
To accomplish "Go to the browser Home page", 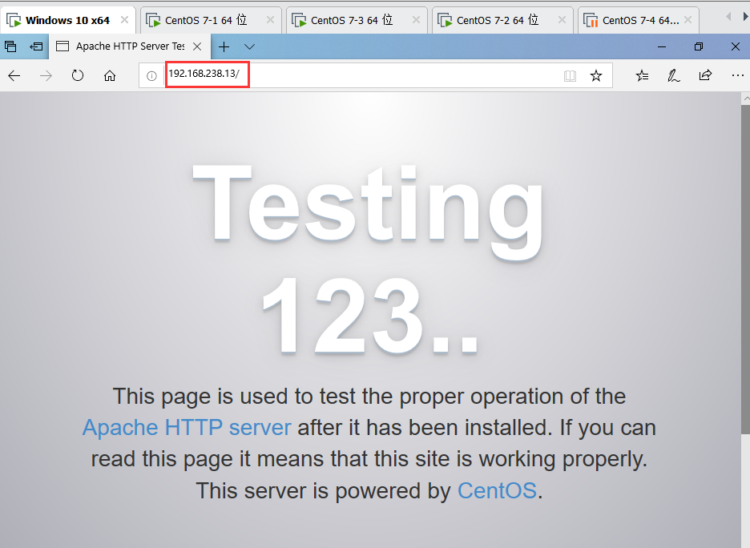I will 110,75.
